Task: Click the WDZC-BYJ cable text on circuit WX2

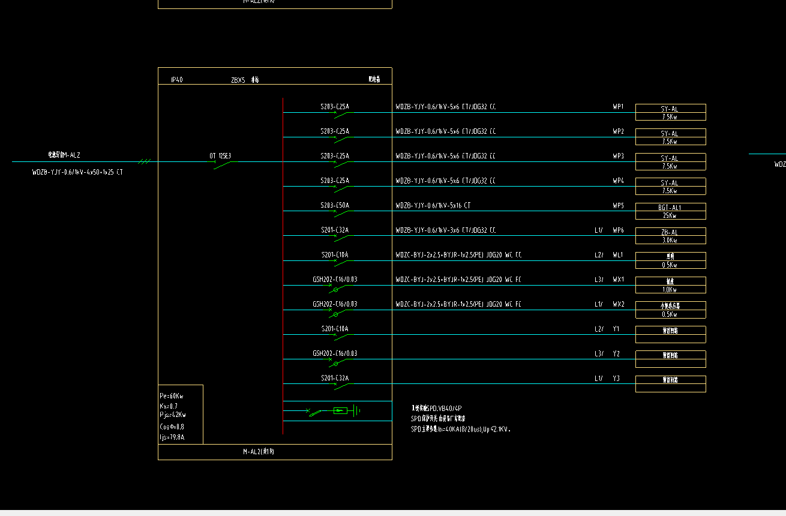Action: tap(458, 304)
